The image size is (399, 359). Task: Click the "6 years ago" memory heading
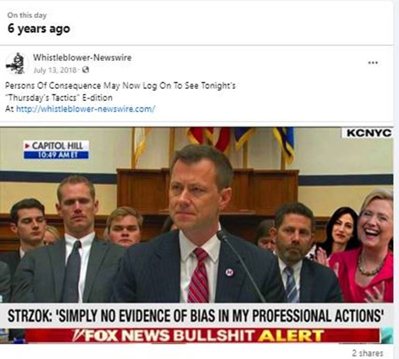[x=39, y=29]
